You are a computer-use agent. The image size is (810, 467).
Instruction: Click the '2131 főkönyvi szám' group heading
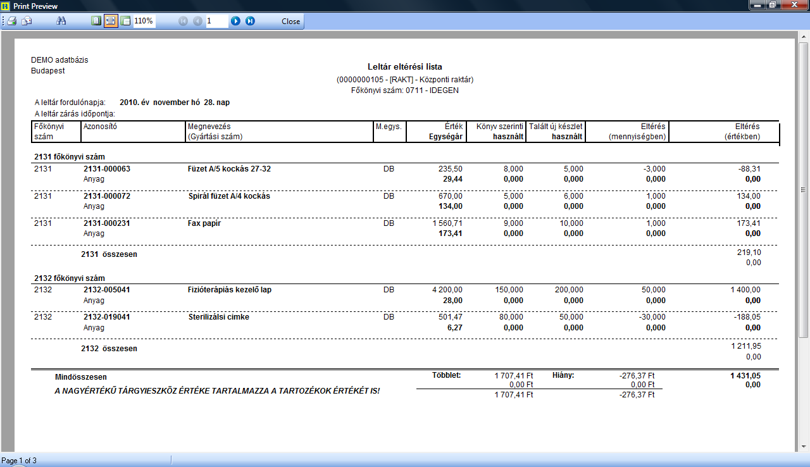pyautogui.click(x=69, y=156)
